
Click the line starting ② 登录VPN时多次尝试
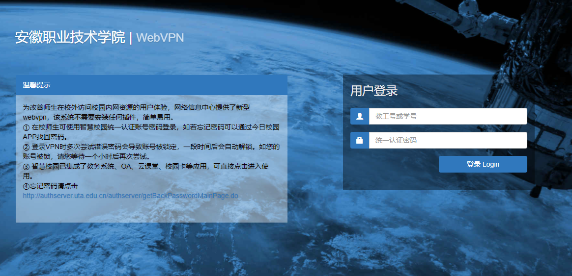[151, 147]
